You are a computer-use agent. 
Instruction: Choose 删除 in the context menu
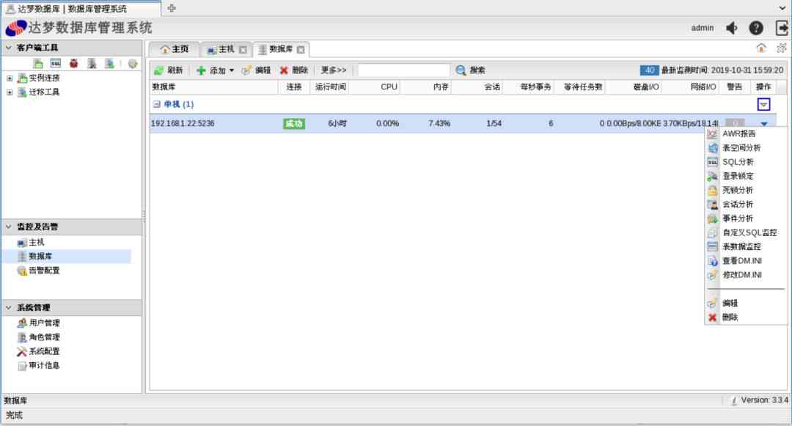point(746,317)
